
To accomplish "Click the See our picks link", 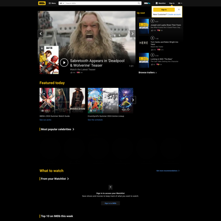I will 45,120.
